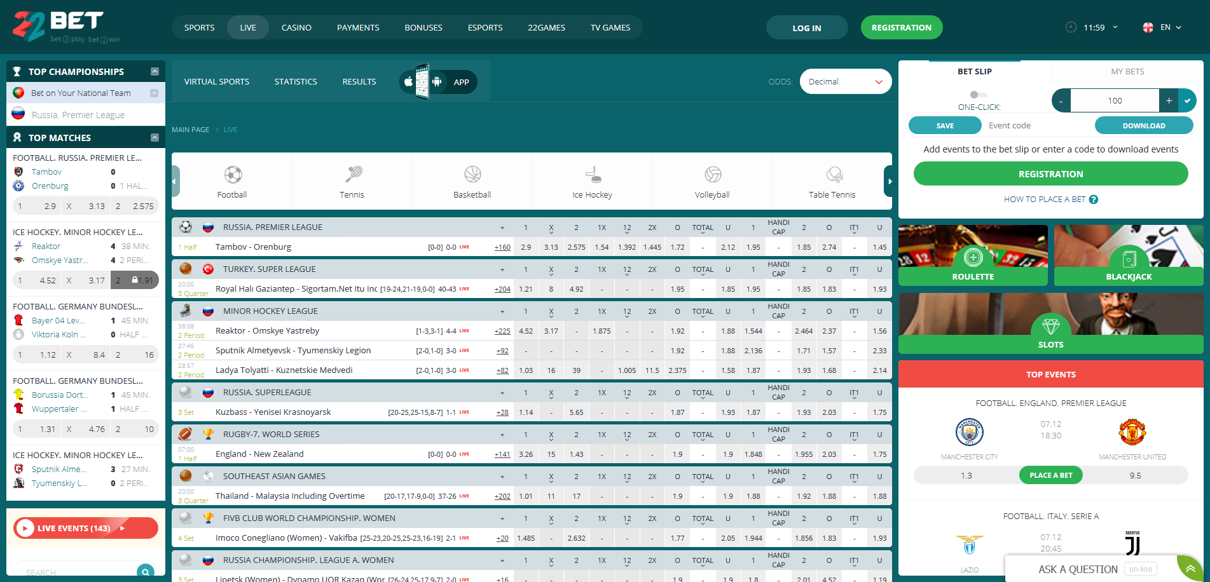Open the Android app download icon
This screenshot has width=1210, height=582.
point(437,82)
